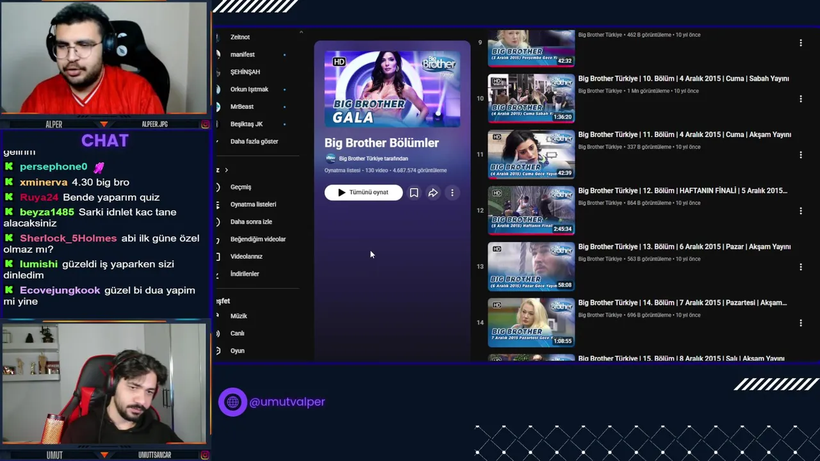
Task: Open title '14. Bölüm | 7 Aralık 2015 | Pazartesi'
Action: 683,303
